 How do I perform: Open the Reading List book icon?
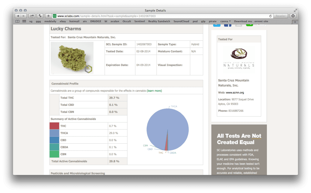17,22
